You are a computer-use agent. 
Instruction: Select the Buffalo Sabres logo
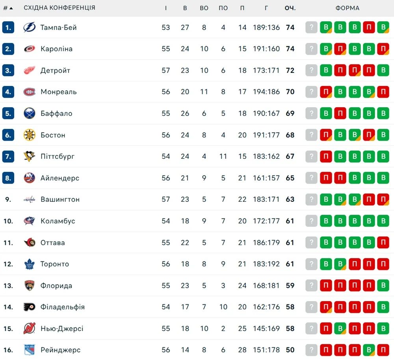30,113
